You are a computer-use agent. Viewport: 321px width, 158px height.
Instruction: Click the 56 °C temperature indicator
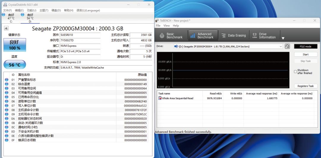click(15, 65)
